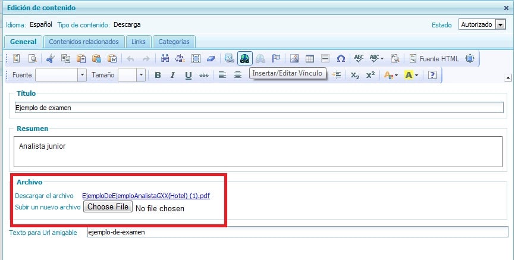Open the Estado dropdown showing Autorizado
Viewport: 515px width, 260px height.
[x=482, y=24]
